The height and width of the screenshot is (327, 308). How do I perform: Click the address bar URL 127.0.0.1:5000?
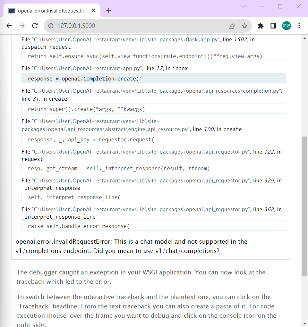coord(76,26)
